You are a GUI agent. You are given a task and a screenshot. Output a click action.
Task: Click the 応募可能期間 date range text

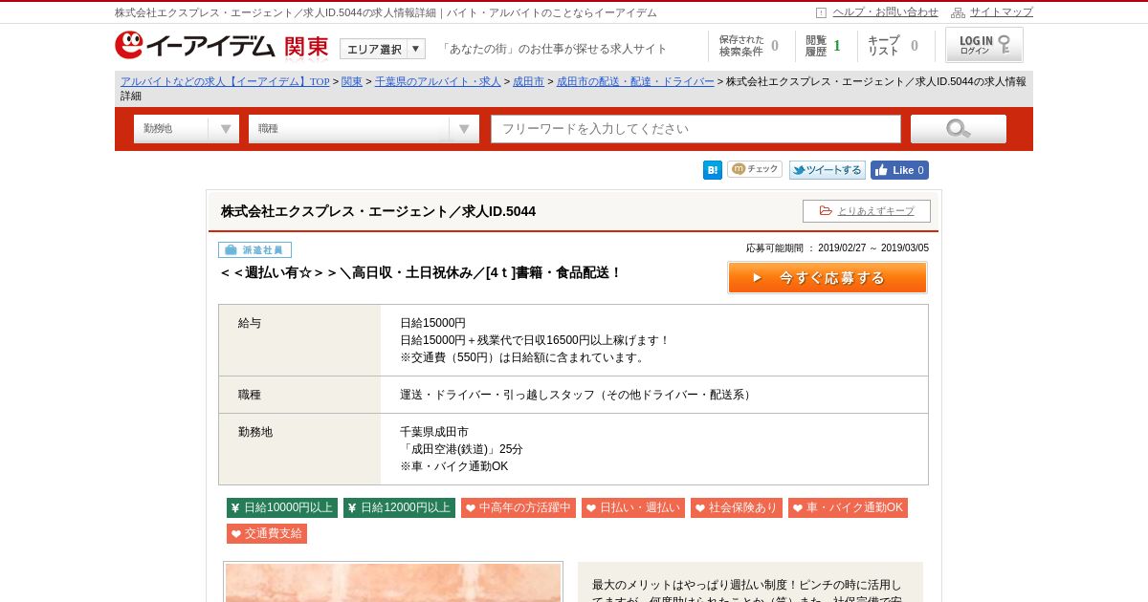click(x=837, y=247)
